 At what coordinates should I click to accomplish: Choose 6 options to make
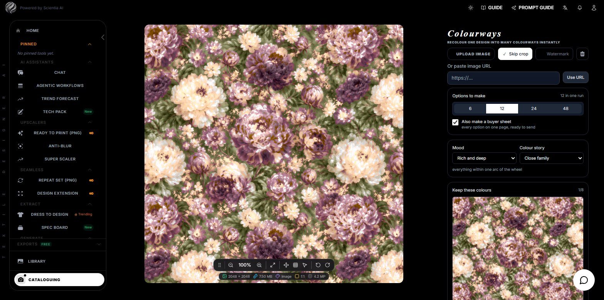(x=470, y=108)
